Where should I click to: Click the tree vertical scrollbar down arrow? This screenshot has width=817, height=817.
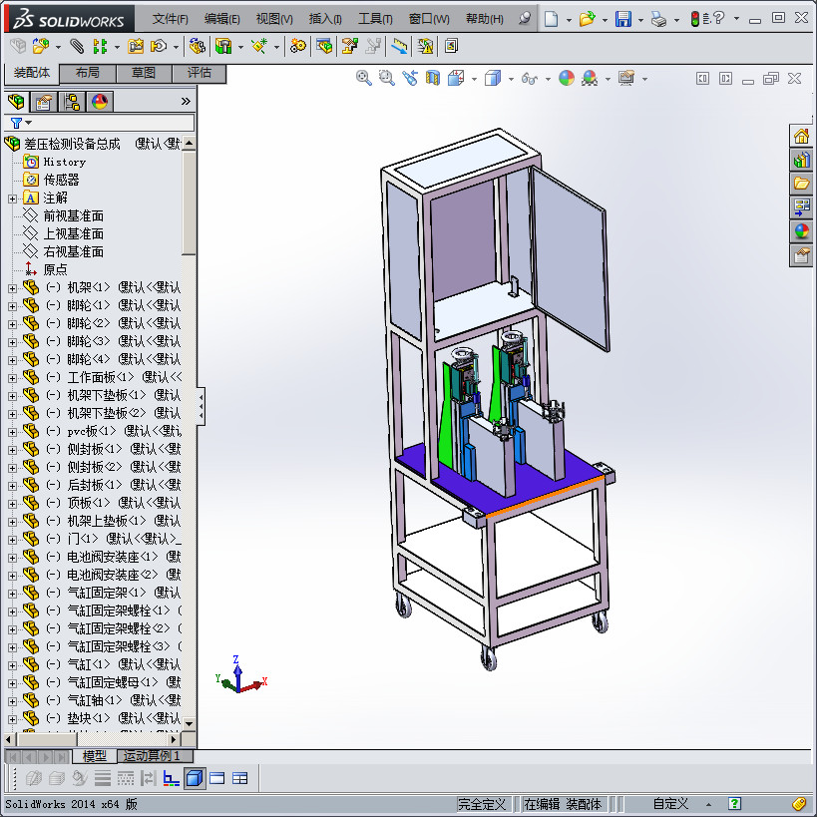190,724
